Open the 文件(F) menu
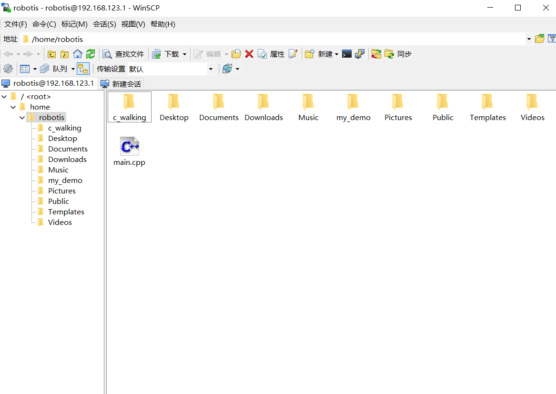The image size is (556, 394). coord(16,24)
